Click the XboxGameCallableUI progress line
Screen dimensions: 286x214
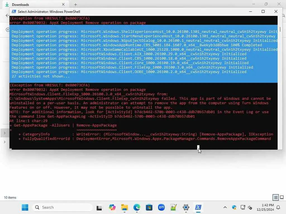(x=144, y=50)
